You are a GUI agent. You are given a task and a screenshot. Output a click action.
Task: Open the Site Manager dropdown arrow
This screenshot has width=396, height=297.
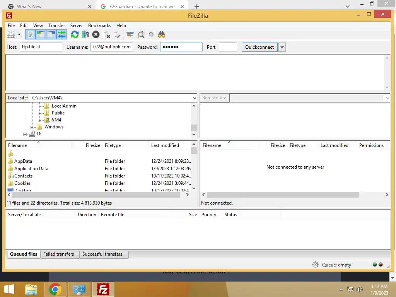19,34
